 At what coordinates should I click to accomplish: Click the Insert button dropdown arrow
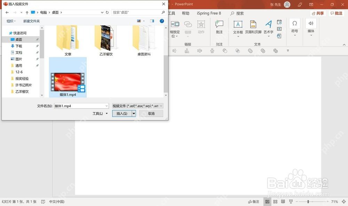[x=134, y=113]
